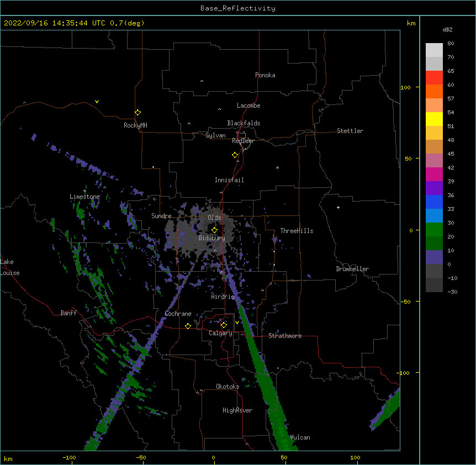Click the Banff town label
This screenshot has width=476, height=465.
click(x=68, y=313)
